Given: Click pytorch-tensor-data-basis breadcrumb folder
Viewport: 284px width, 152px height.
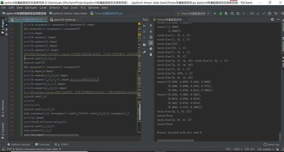Looking at the screenshot, I should pos(68,13).
